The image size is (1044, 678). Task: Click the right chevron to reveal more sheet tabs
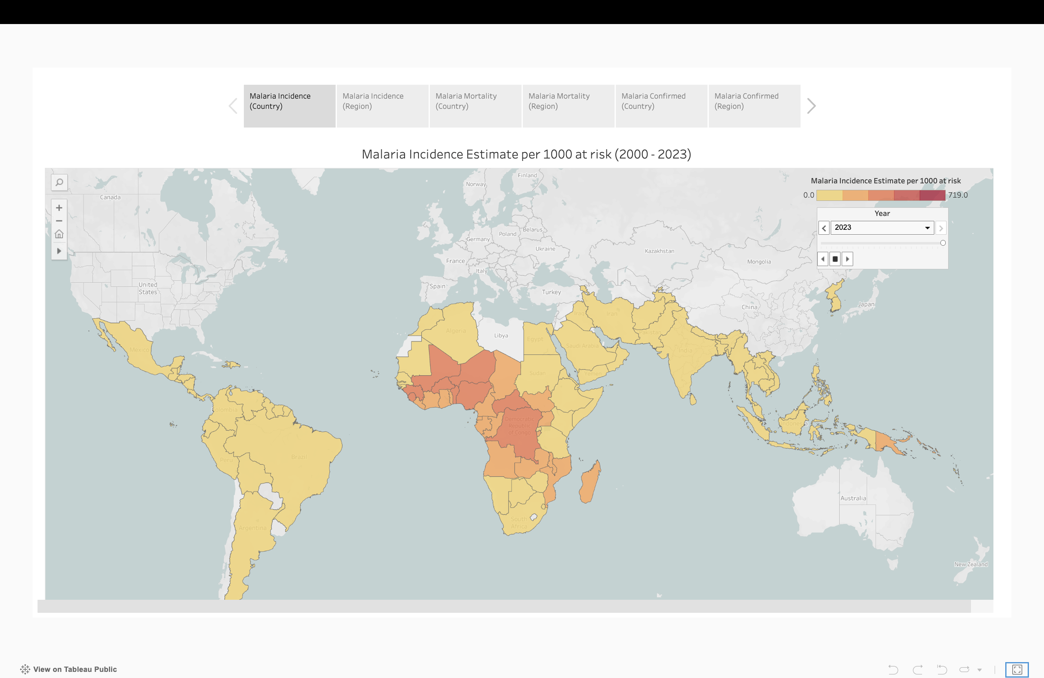pyautogui.click(x=812, y=106)
